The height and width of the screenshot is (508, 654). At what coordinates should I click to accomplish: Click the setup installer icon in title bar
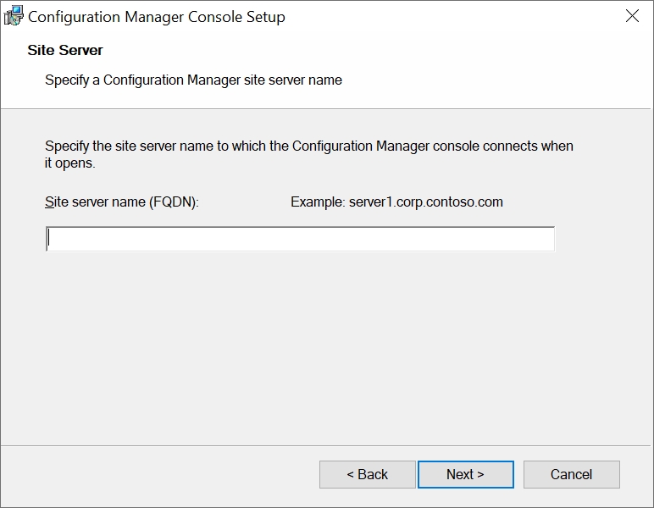click(14, 16)
